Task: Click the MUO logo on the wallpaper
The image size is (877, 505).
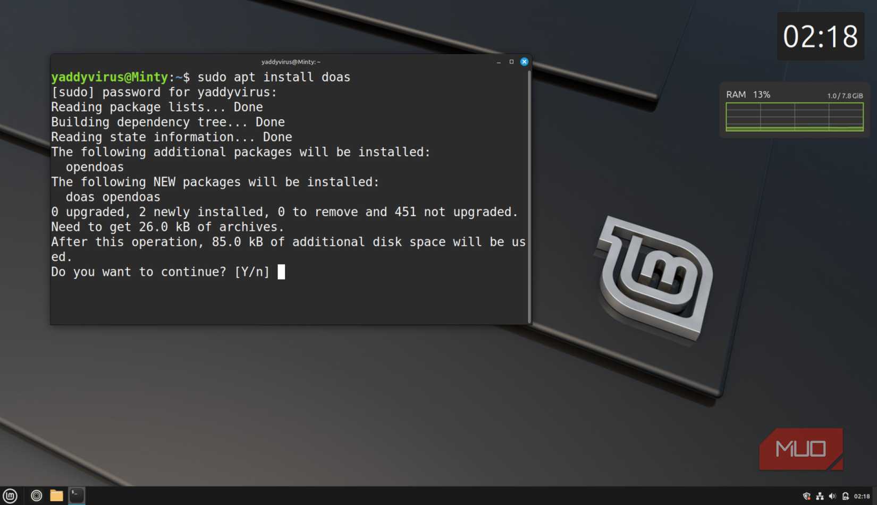Action: [x=800, y=449]
